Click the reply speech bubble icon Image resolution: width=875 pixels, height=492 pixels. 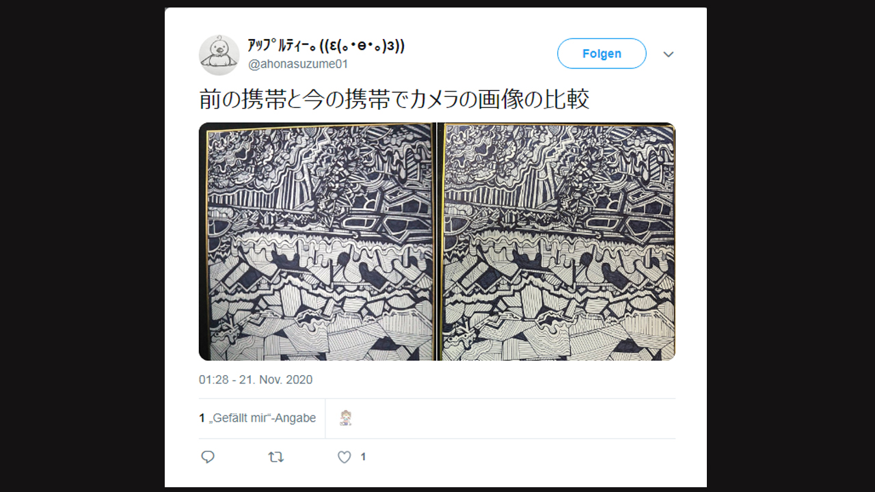coord(208,457)
